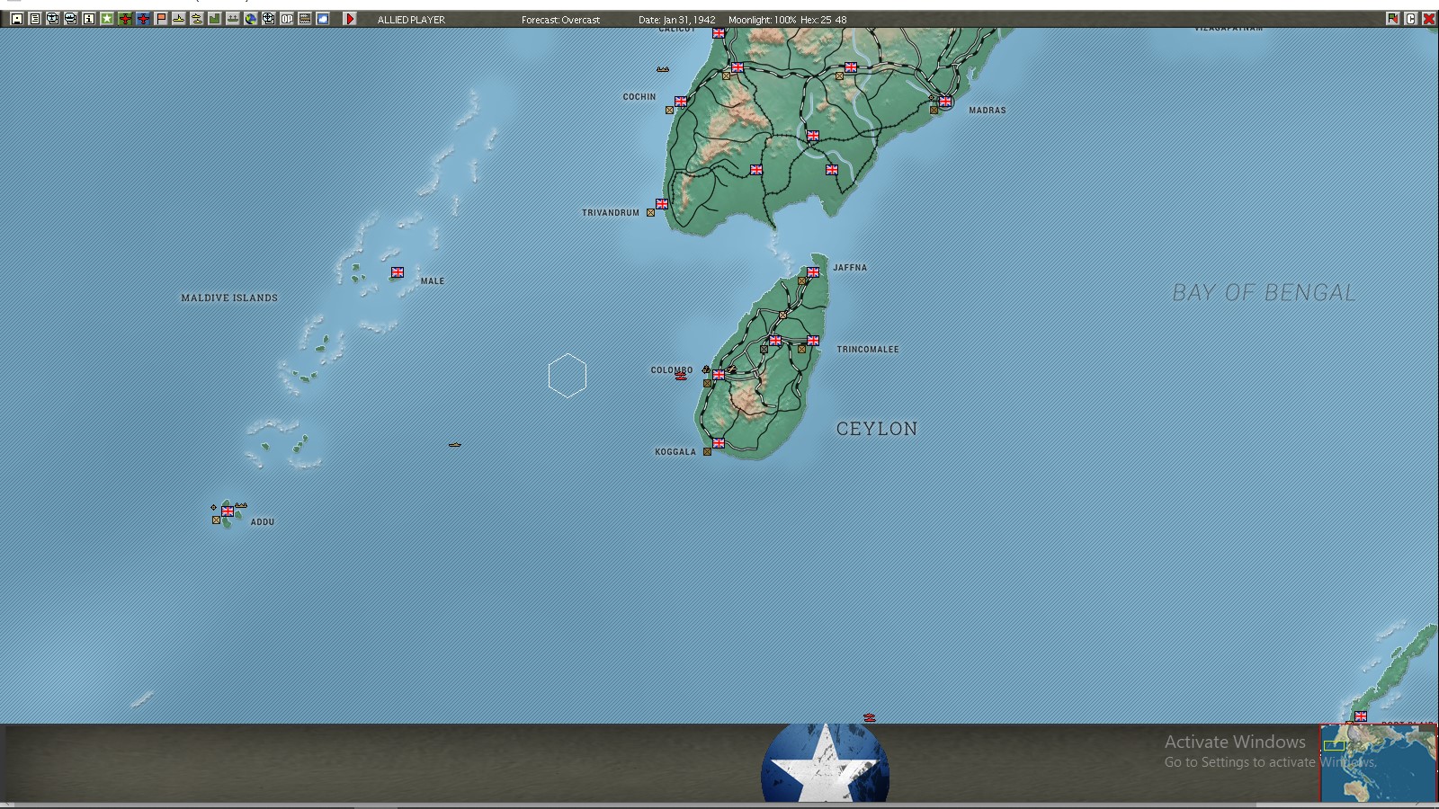Select the Male base flag
The height and width of the screenshot is (809, 1439).
tap(398, 272)
